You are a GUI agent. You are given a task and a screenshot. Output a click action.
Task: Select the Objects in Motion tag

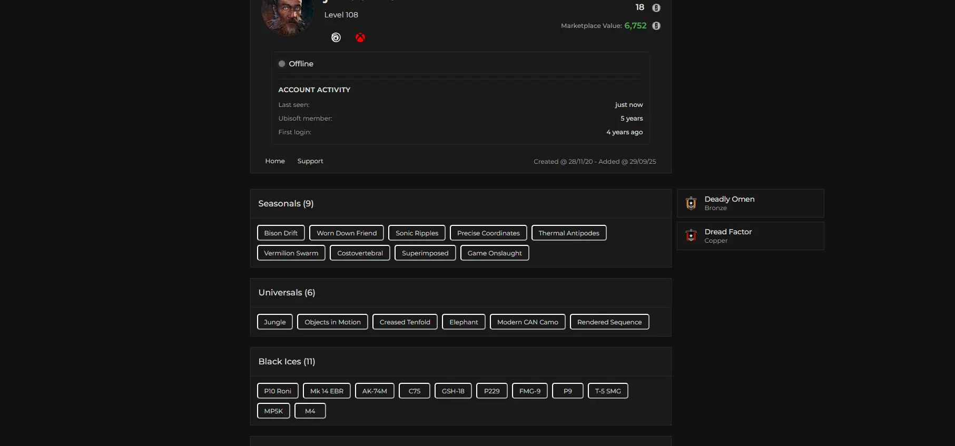(x=332, y=322)
